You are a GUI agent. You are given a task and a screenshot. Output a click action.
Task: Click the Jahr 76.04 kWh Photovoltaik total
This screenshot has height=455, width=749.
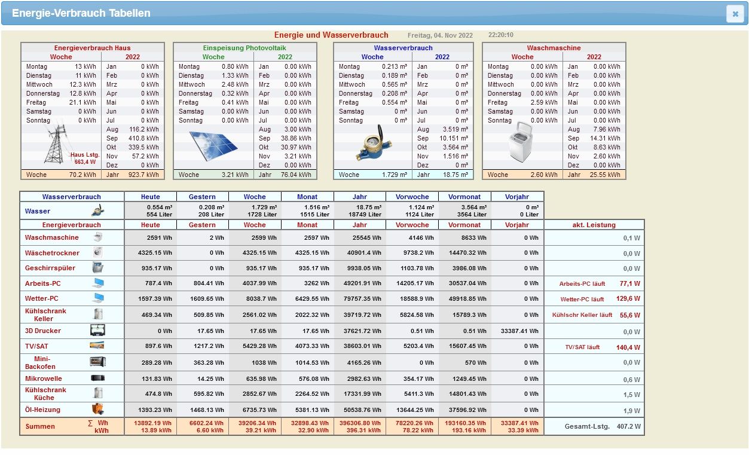tap(285, 175)
